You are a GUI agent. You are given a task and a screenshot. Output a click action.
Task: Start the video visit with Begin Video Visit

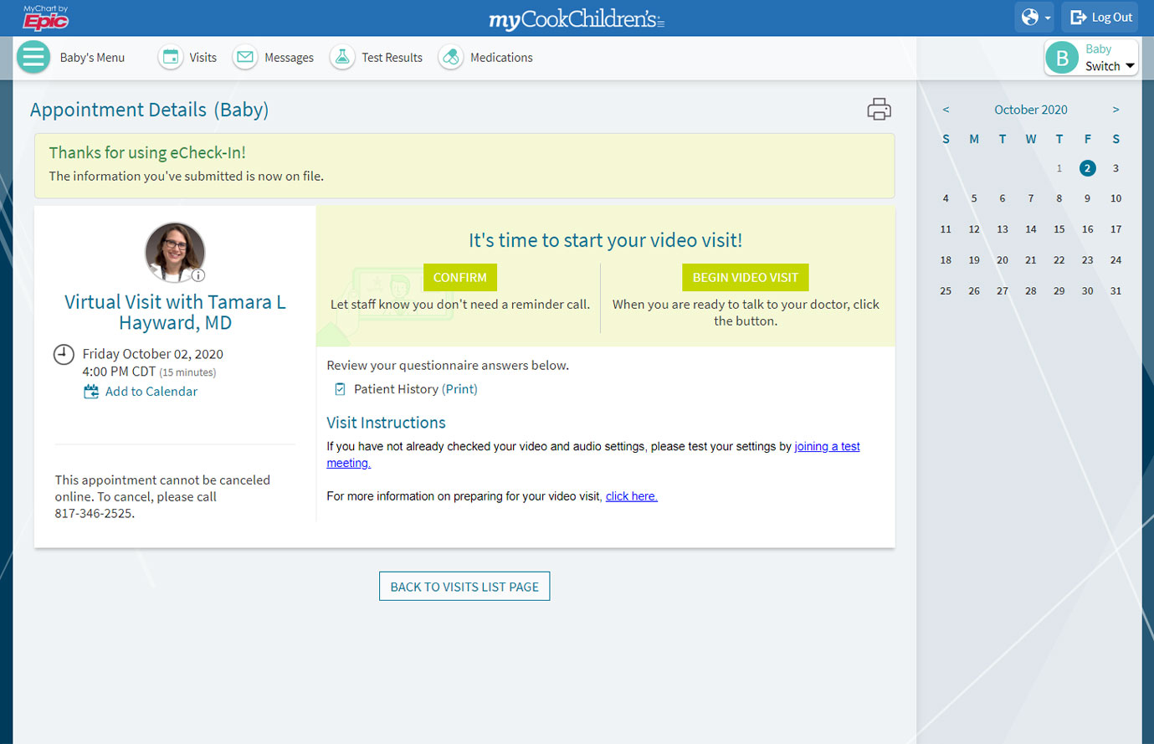click(x=745, y=278)
